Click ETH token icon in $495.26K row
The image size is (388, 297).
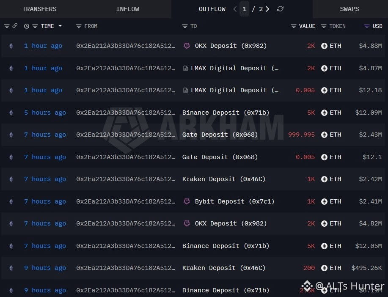[324, 268]
